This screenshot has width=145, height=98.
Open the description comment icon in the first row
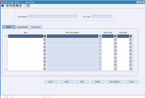(x=100, y=36)
